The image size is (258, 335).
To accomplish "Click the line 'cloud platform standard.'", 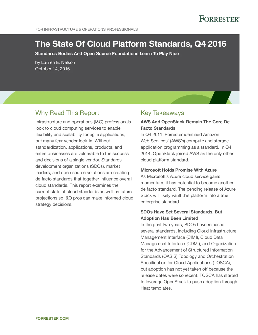I will coord(165,160).
